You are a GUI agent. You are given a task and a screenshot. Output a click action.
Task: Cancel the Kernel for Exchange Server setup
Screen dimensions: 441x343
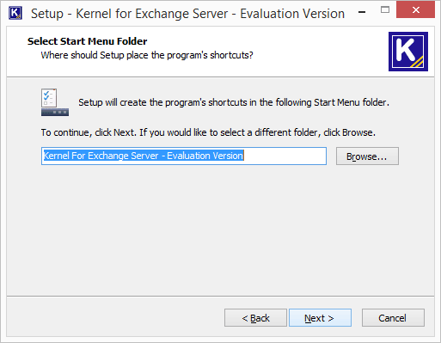pyautogui.click(x=393, y=318)
